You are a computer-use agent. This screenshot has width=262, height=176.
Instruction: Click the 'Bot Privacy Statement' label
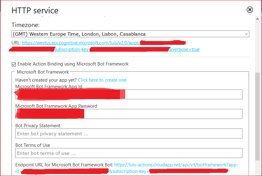[38, 126]
